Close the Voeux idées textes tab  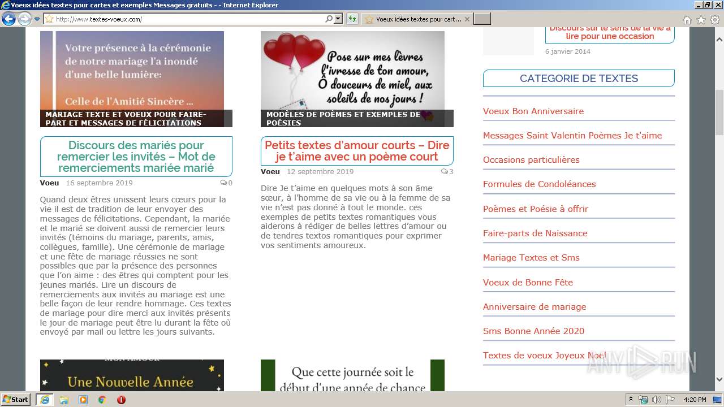(467, 19)
